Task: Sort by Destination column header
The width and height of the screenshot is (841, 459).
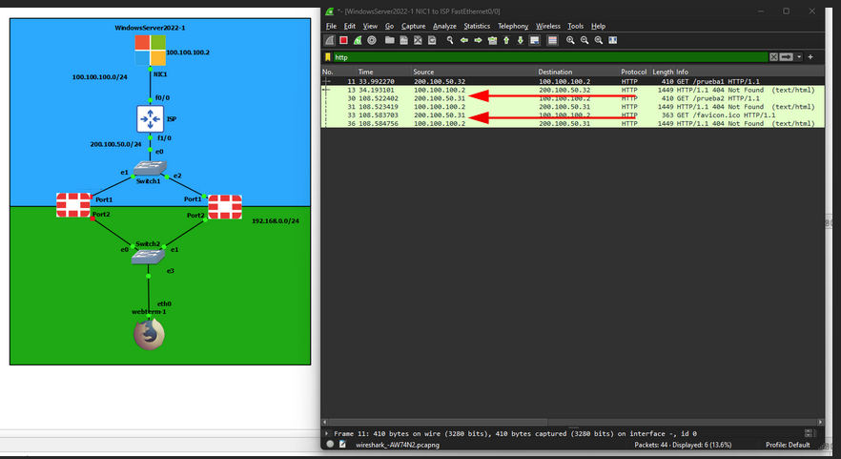Action: pos(578,72)
